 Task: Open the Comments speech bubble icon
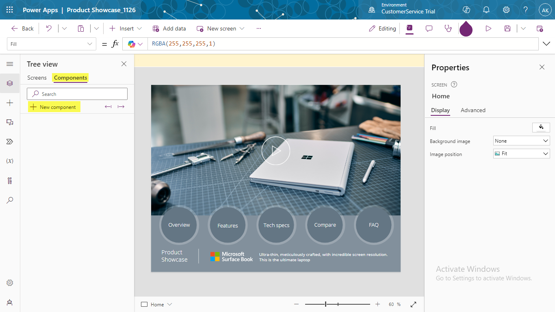pyautogui.click(x=429, y=28)
